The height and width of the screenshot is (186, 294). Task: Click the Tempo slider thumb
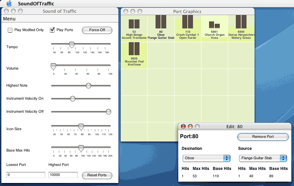[72, 45]
